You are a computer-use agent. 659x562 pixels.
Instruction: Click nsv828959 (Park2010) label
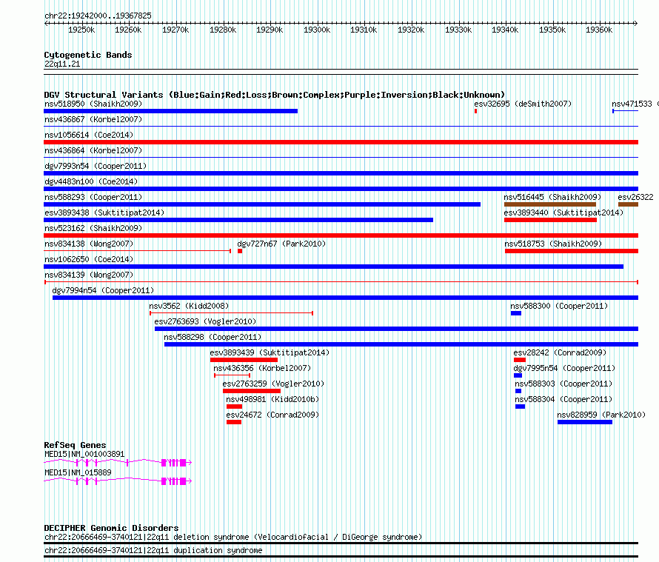click(601, 415)
